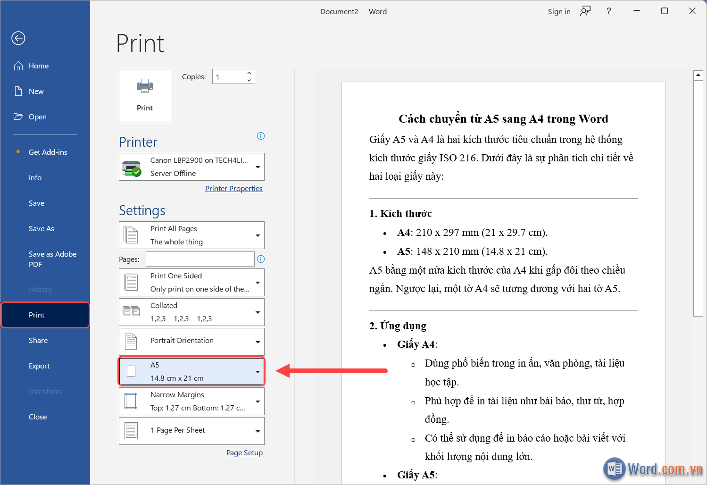
Task: Click the preview vertical scrollbar thumb
Action: (699, 198)
